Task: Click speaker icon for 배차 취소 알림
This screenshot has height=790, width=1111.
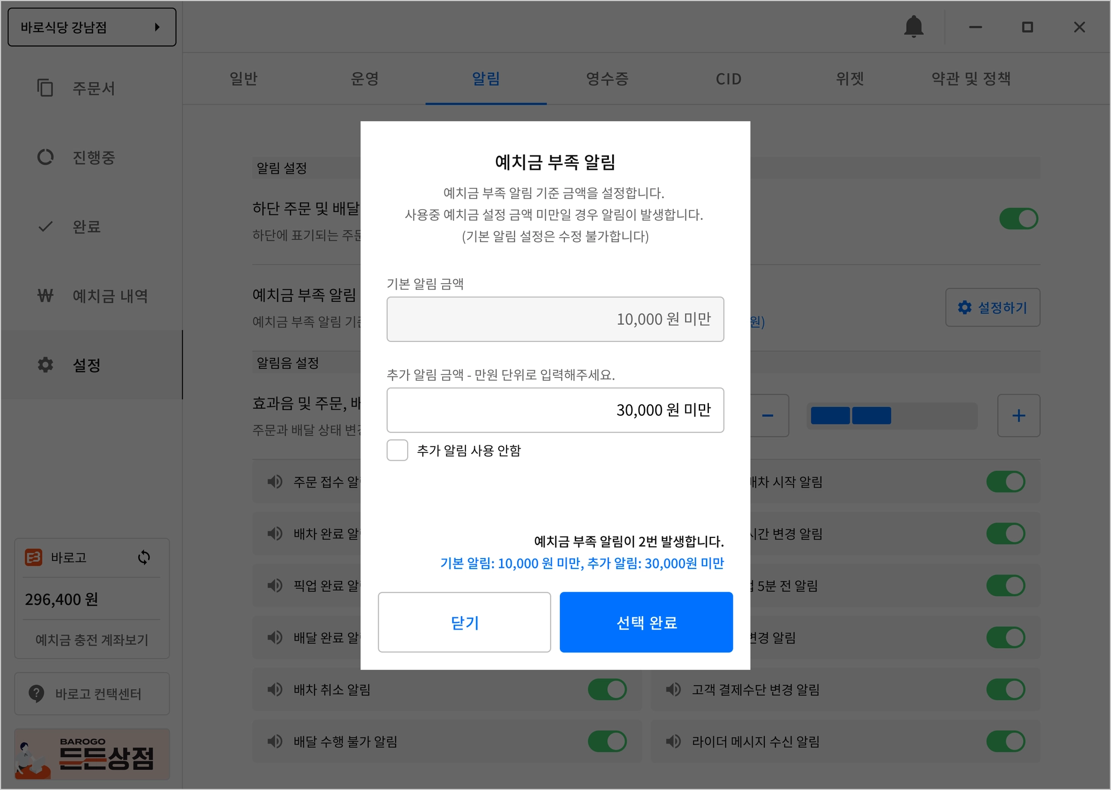Action: (x=275, y=690)
